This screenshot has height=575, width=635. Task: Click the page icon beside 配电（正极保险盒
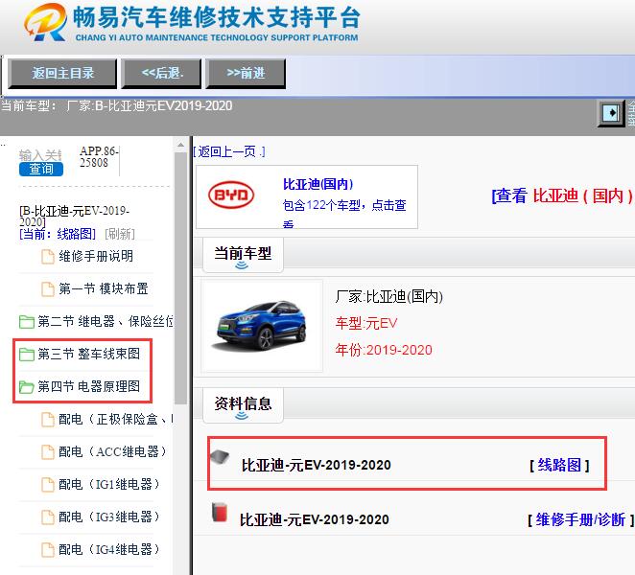click(x=48, y=420)
